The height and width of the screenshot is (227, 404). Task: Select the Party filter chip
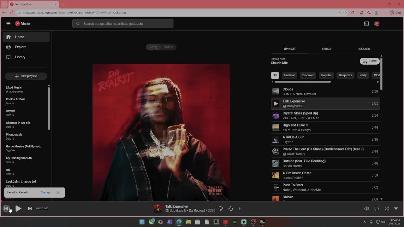click(363, 75)
